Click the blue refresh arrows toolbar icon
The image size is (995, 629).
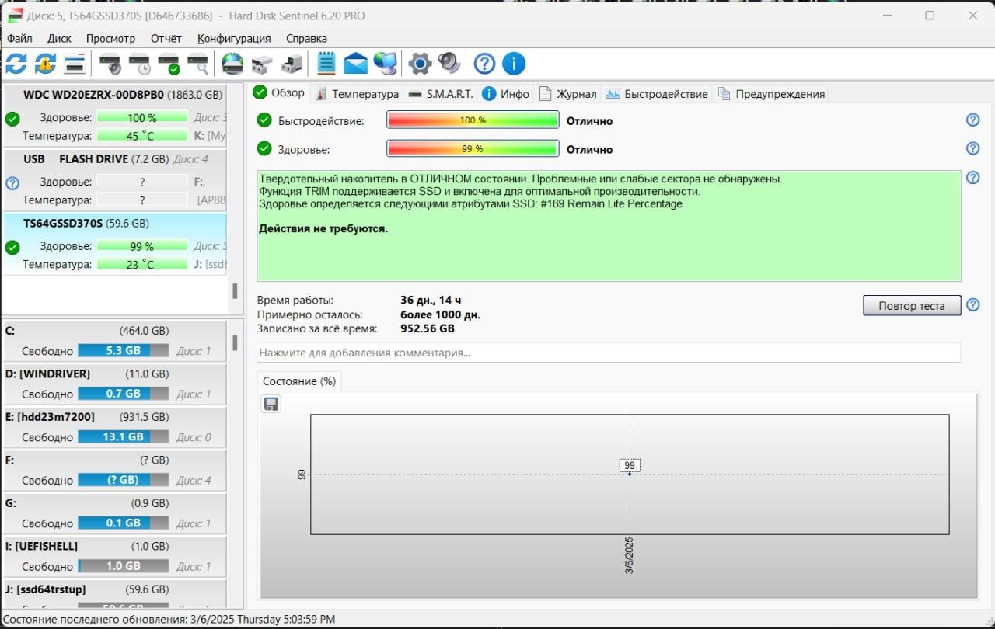pyautogui.click(x=16, y=64)
